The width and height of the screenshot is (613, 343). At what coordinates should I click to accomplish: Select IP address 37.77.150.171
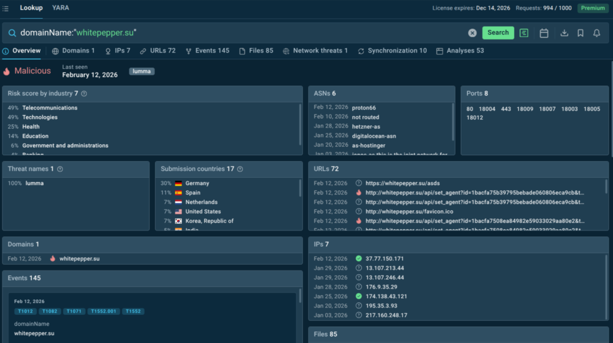click(384, 259)
